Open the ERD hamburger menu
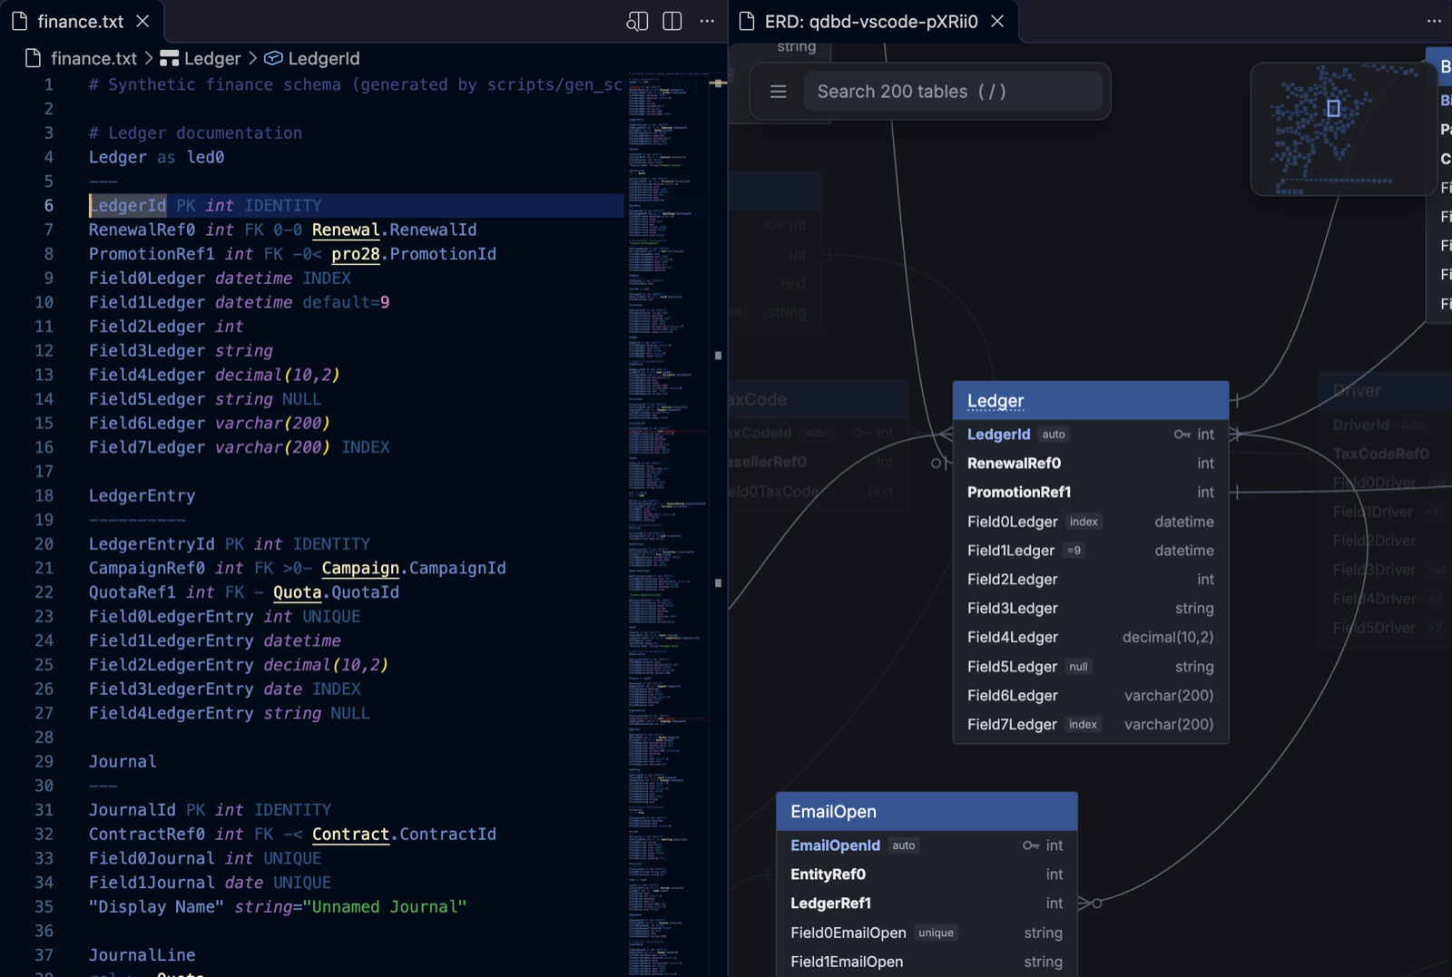The height and width of the screenshot is (977, 1452). (x=778, y=92)
